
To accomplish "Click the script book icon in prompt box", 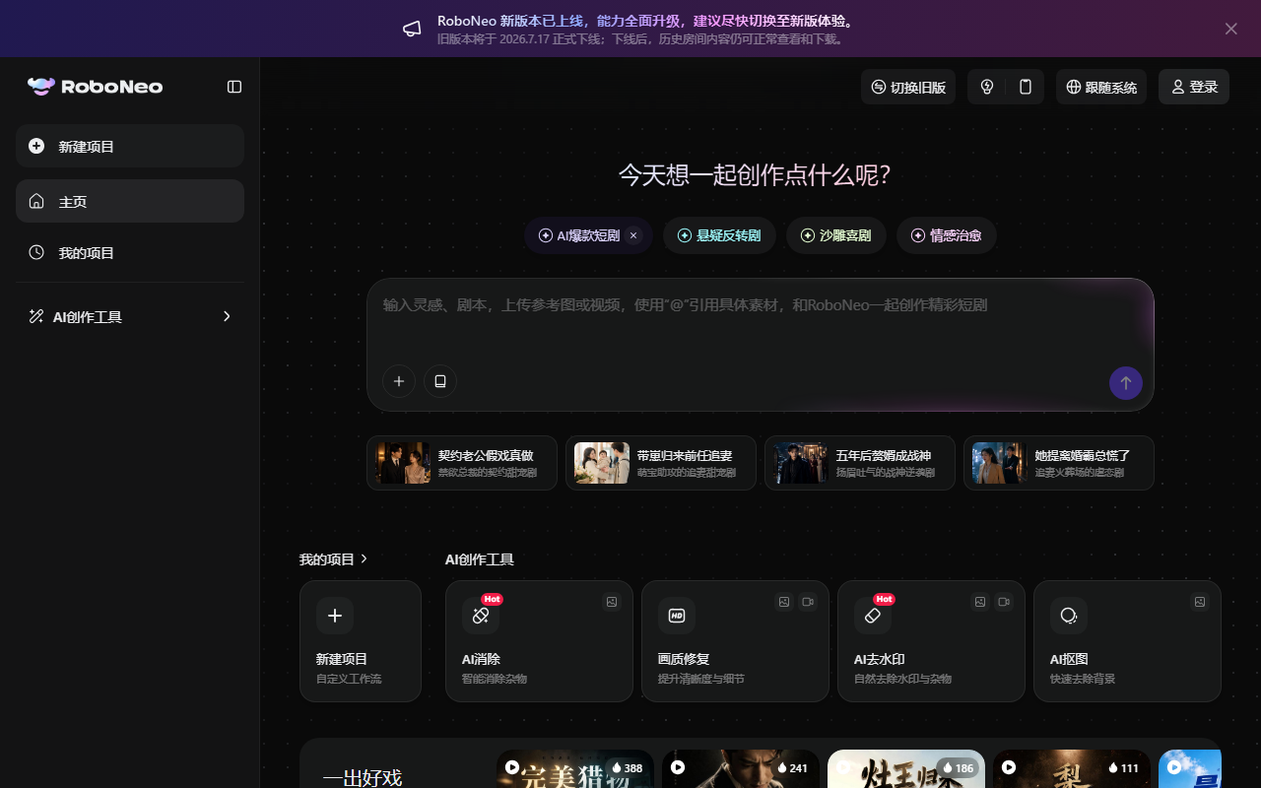I will pos(440,381).
